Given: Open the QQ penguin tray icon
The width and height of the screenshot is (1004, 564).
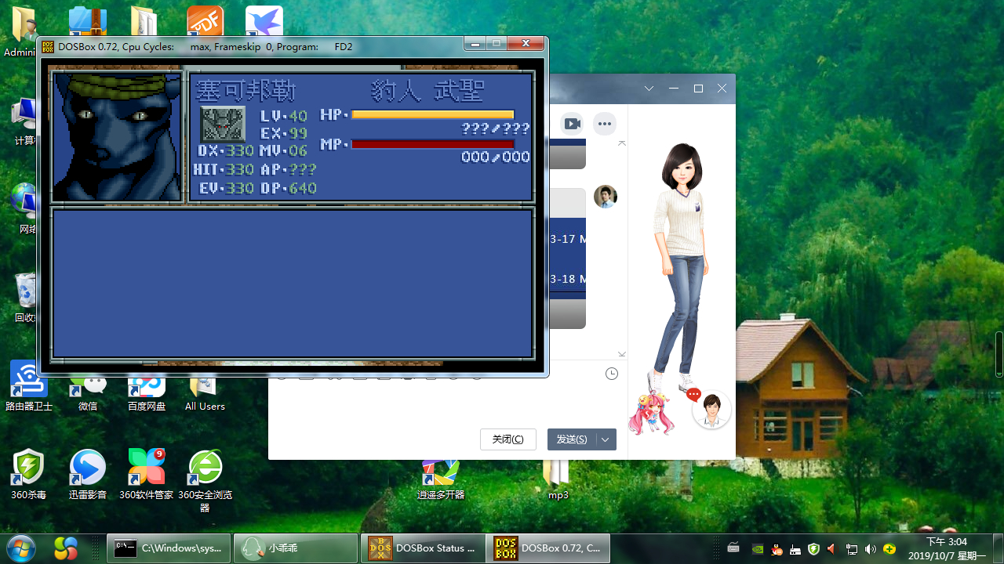Looking at the screenshot, I should (x=777, y=548).
